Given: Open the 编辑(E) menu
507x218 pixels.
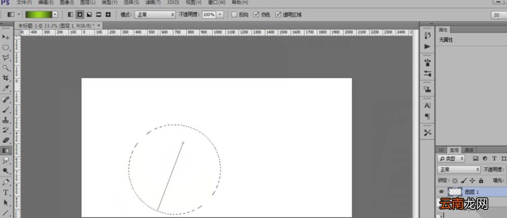Looking at the screenshot, I should (x=46, y=3).
